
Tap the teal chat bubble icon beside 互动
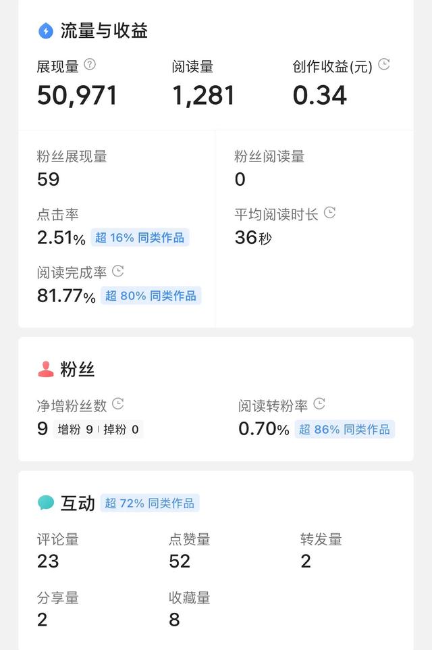point(46,503)
